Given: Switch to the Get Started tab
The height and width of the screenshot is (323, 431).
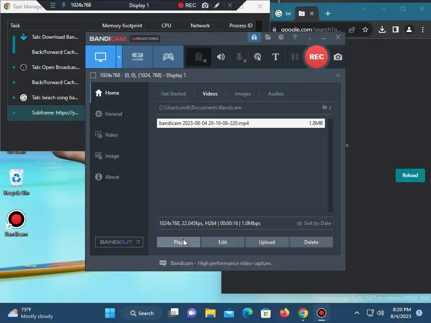Looking at the screenshot, I should pos(173,94).
